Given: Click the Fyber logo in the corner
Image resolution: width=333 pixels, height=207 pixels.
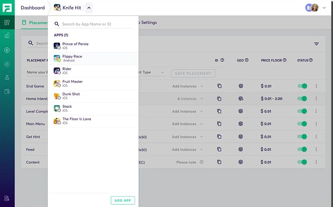Looking at the screenshot, I should click(7, 7).
